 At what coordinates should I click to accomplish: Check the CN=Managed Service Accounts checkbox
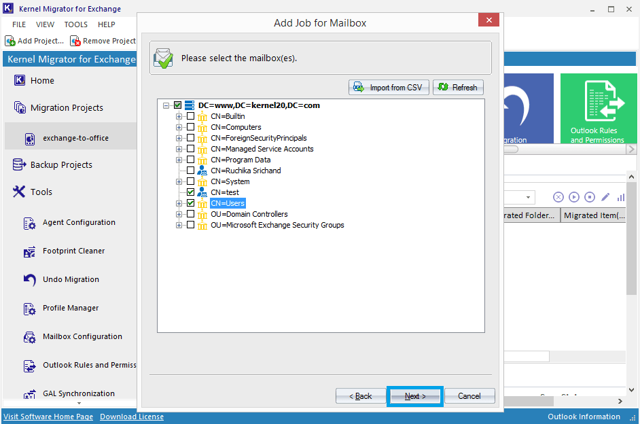coord(190,149)
